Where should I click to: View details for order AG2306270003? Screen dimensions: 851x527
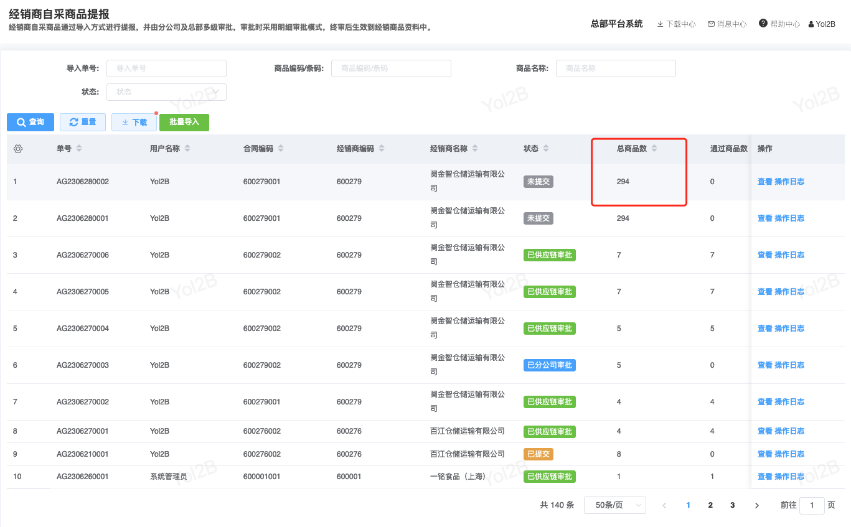(x=765, y=365)
